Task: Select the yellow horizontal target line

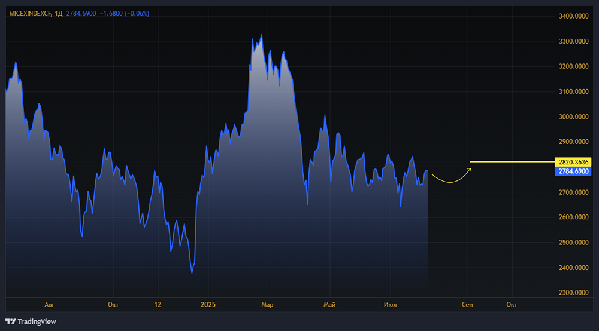Action: coord(509,162)
